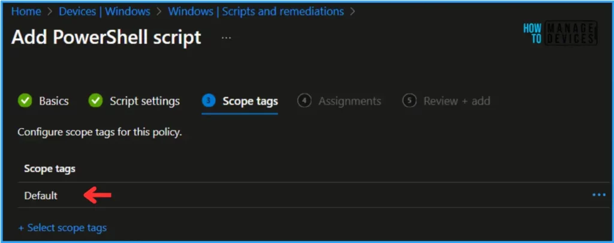Open Windows | Scripts and remediations breadcrumb

[x=256, y=11]
